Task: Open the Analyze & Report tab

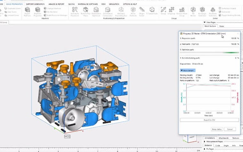Action: [x=56, y=4]
